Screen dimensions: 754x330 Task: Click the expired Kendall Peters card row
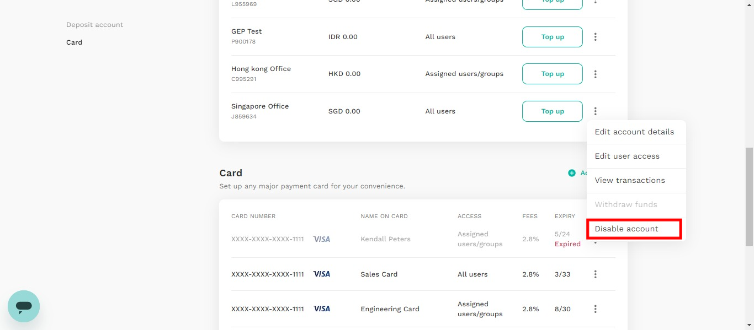click(417, 239)
